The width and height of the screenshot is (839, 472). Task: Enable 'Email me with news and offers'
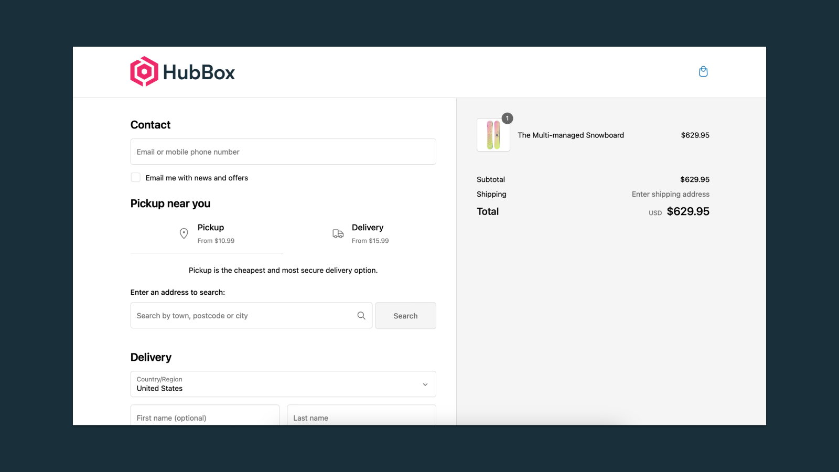click(136, 178)
